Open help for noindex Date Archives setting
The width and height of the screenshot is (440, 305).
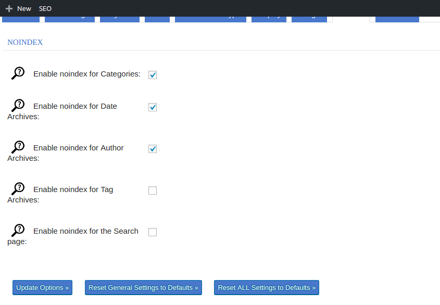(x=19, y=105)
